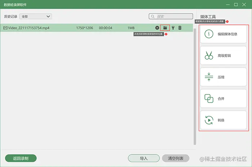Image resolution: width=252 pixels, height=167 pixels.
Task: Click the video file type icon
Action: pyautogui.click(x=5, y=28)
